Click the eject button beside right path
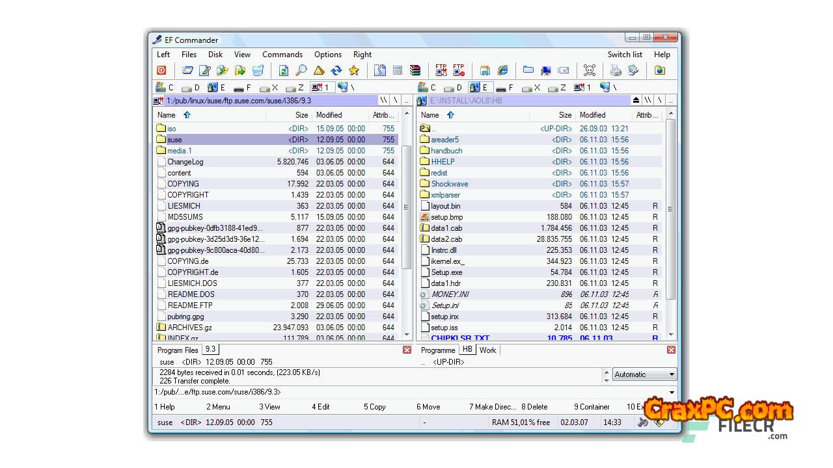 point(636,100)
